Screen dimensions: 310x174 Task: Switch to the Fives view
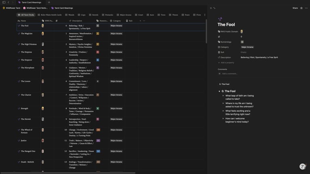coord(197,15)
